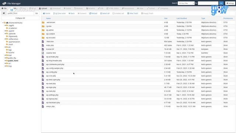Click the Home navigation button

click(x=46, y=13)
